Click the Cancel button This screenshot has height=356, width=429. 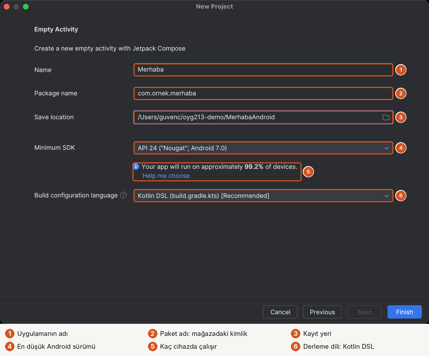(x=280, y=312)
